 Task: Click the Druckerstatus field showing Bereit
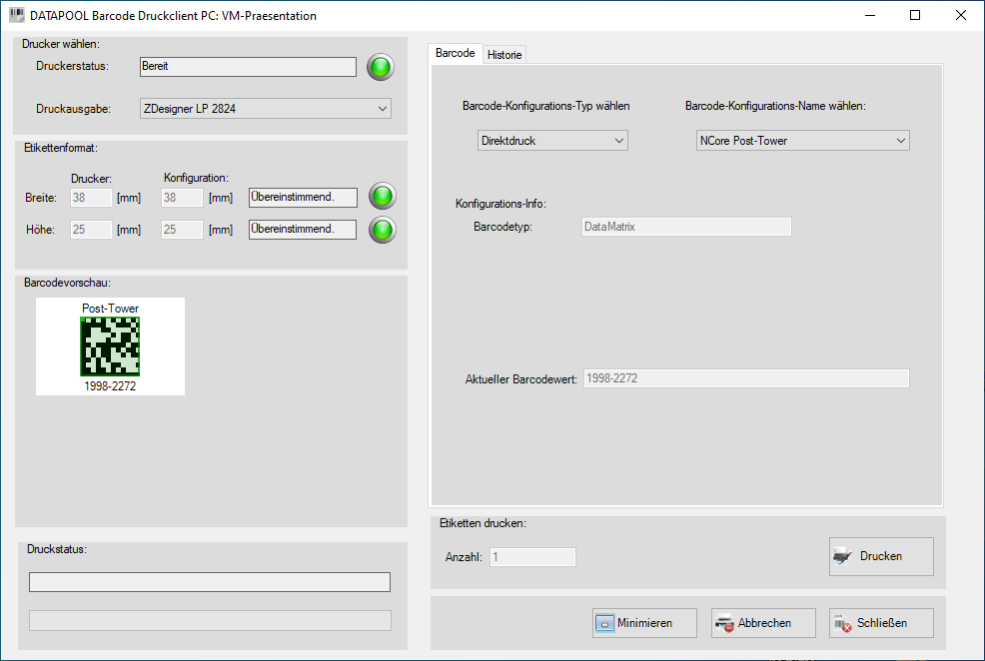coord(247,67)
